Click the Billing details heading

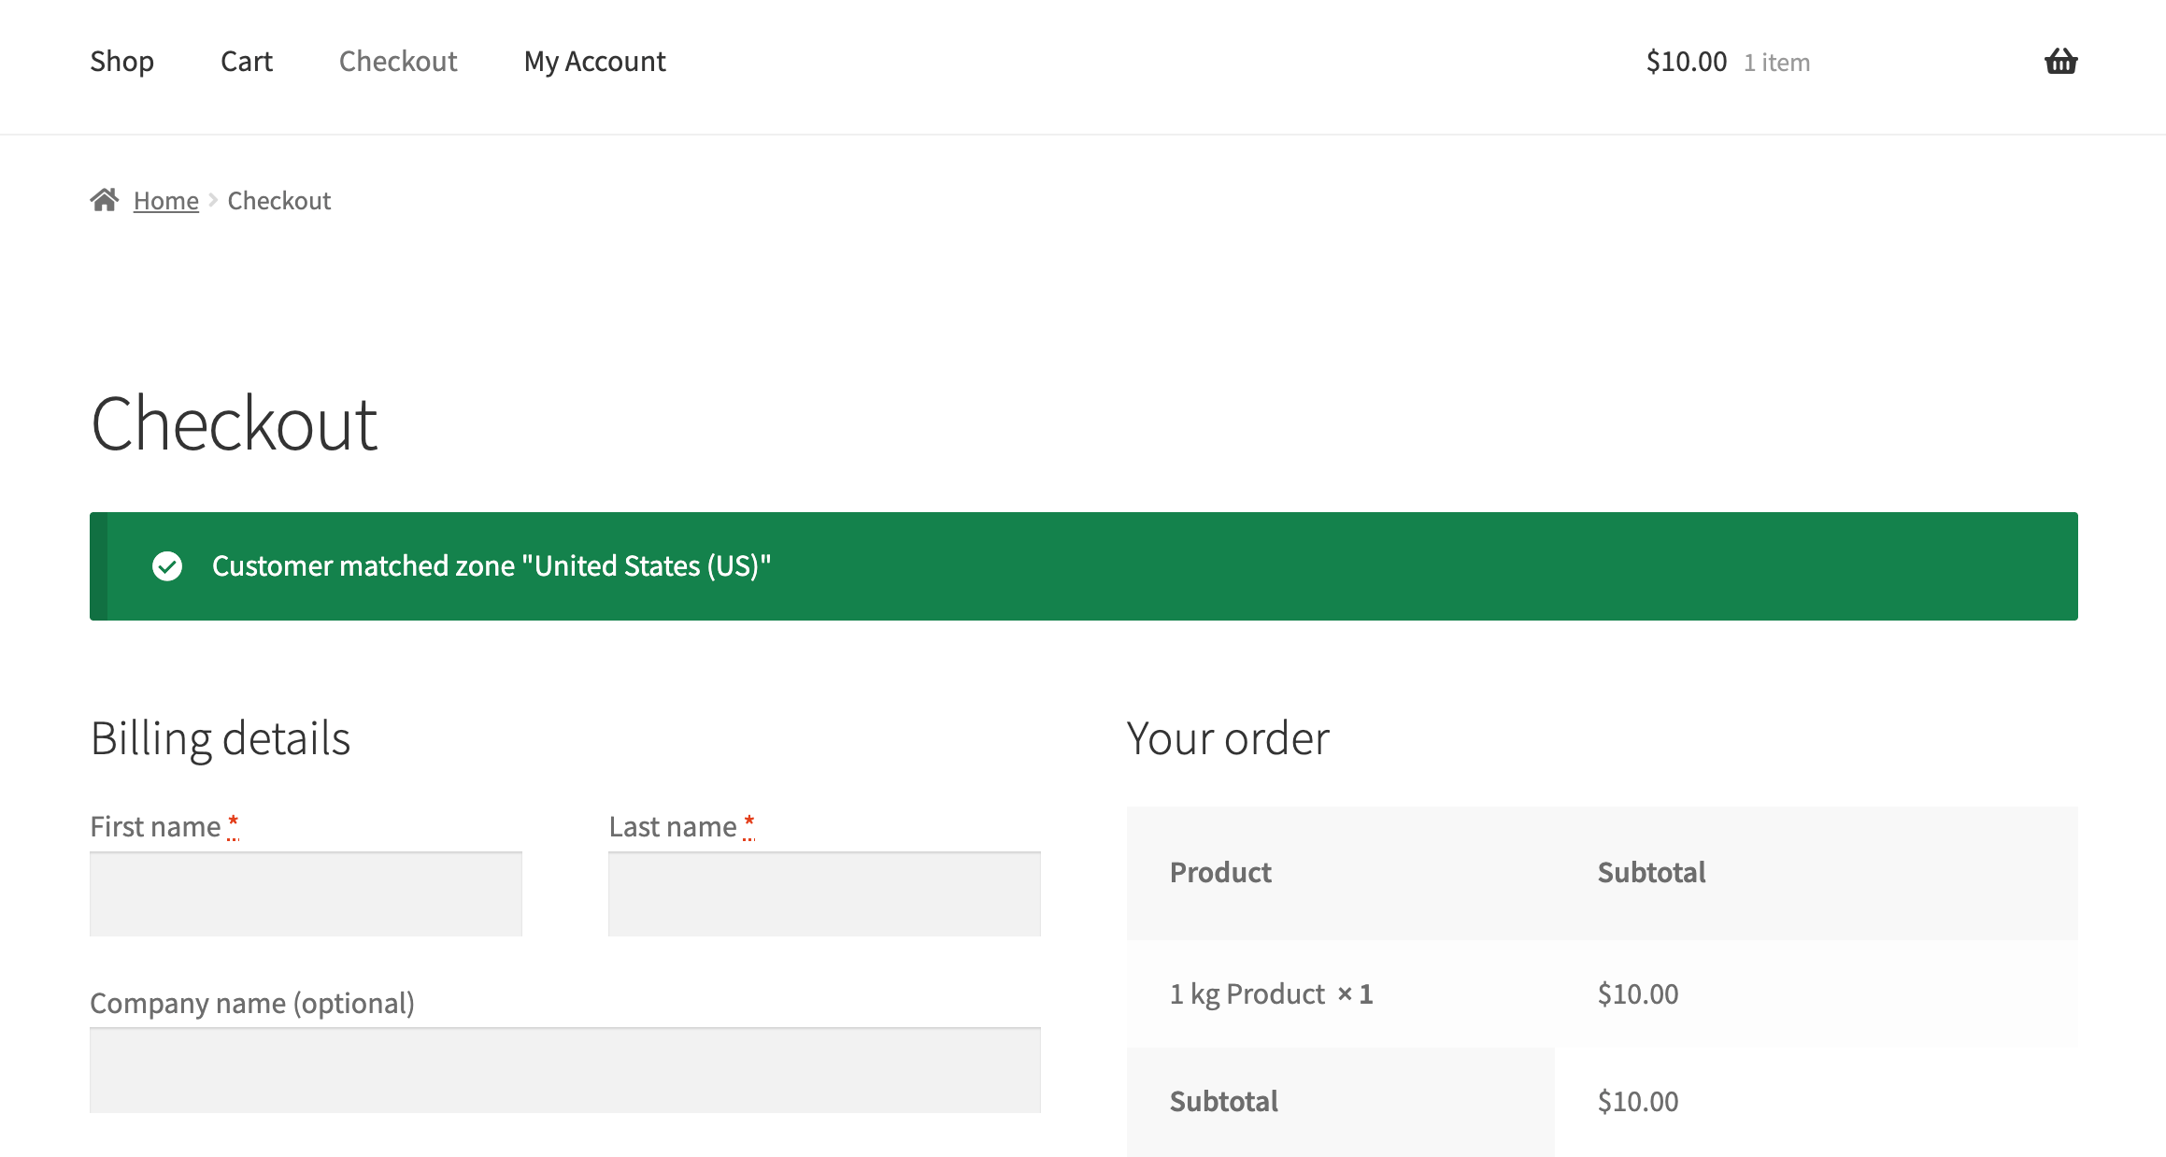(221, 737)
